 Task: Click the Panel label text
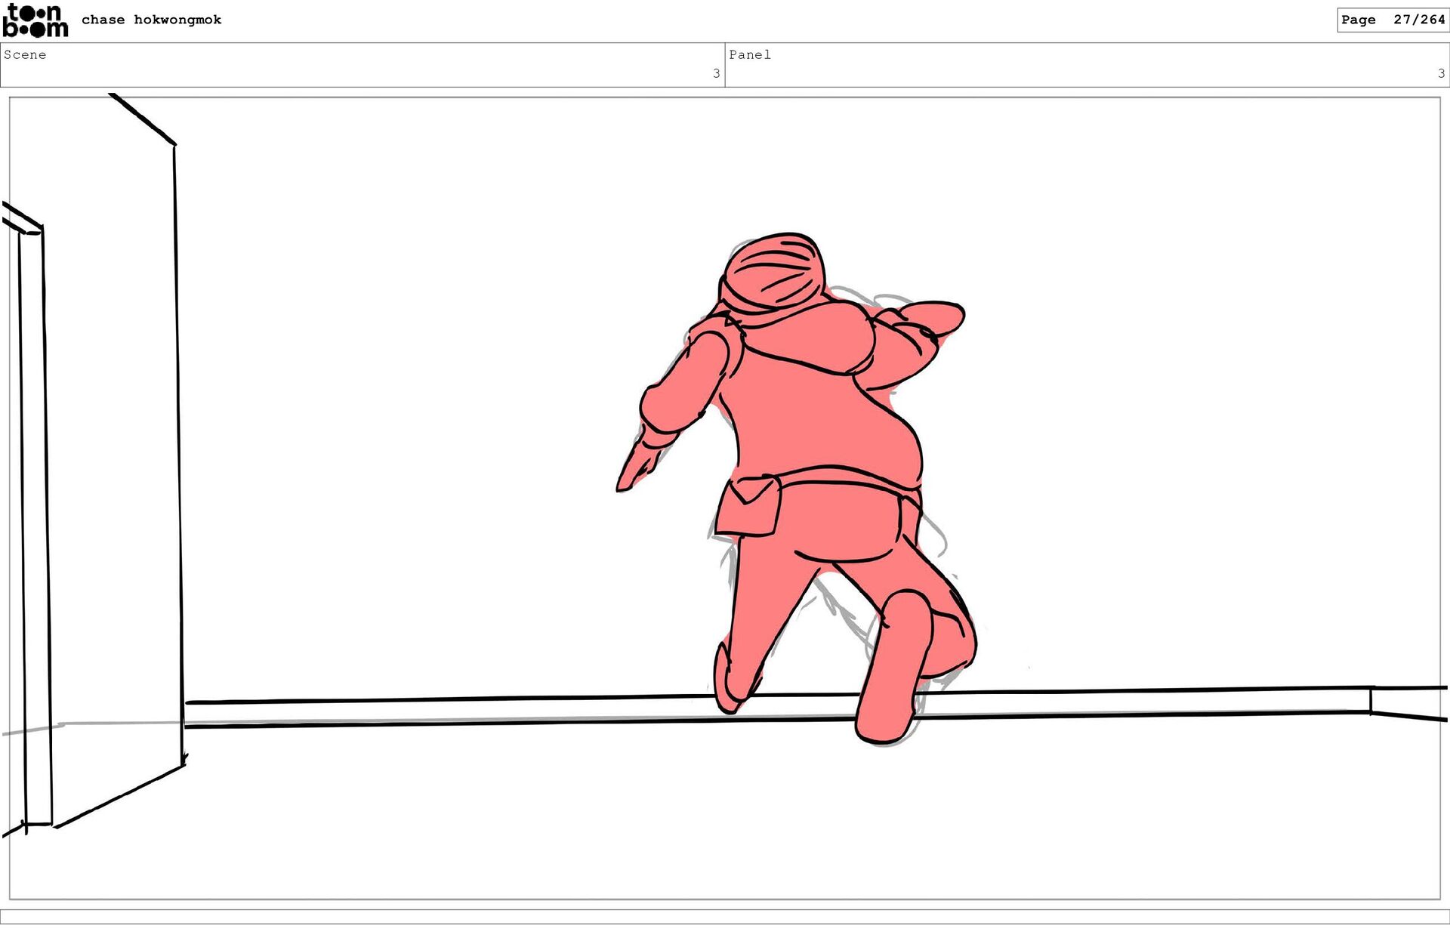[x=749, y=54]
